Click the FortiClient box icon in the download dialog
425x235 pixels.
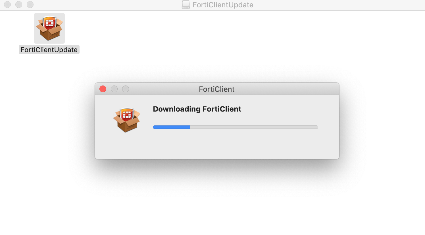click(127, 120)
